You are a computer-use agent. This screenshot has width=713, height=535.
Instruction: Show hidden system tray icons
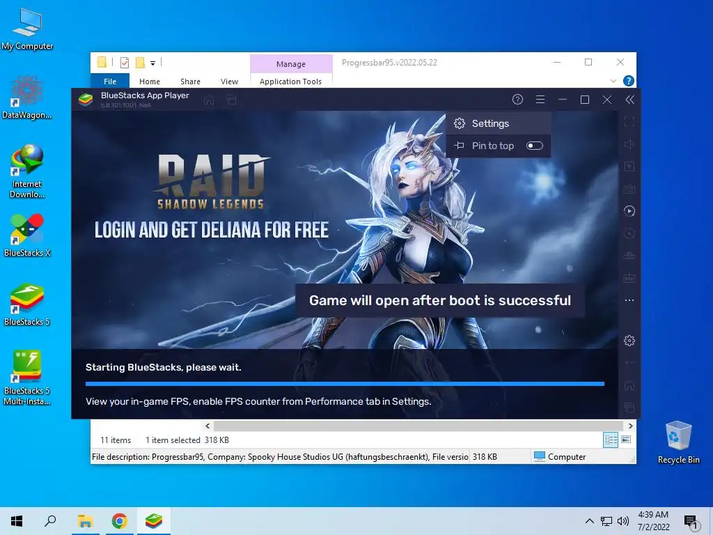coord(589,521)
